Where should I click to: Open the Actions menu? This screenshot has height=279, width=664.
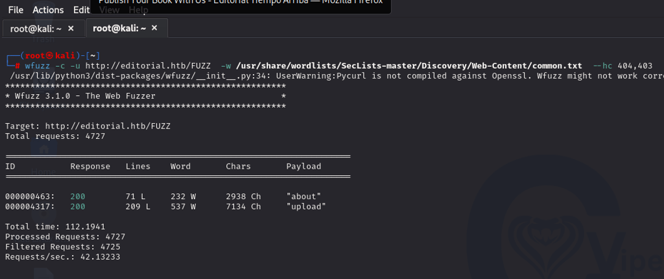(48, 10)
